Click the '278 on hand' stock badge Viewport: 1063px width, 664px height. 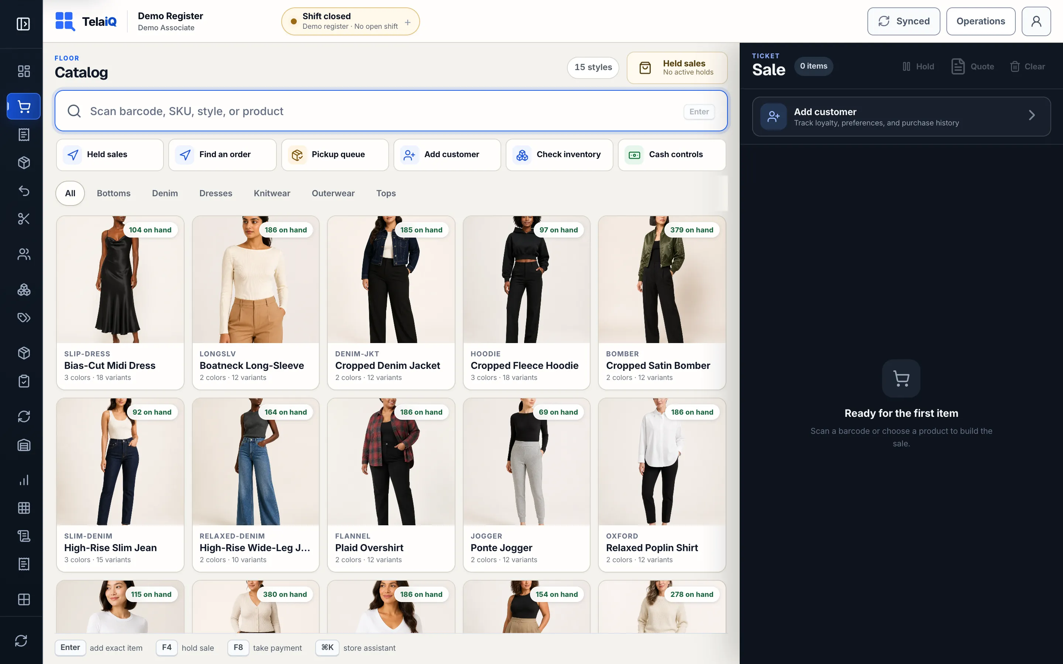[691, 594]
